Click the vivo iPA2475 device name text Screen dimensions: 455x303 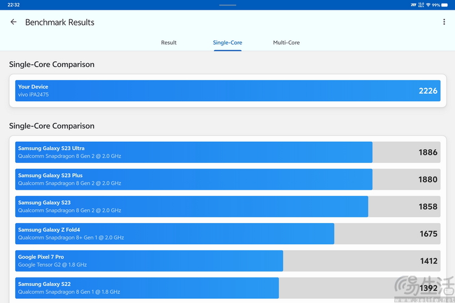[x=33, y=95]
